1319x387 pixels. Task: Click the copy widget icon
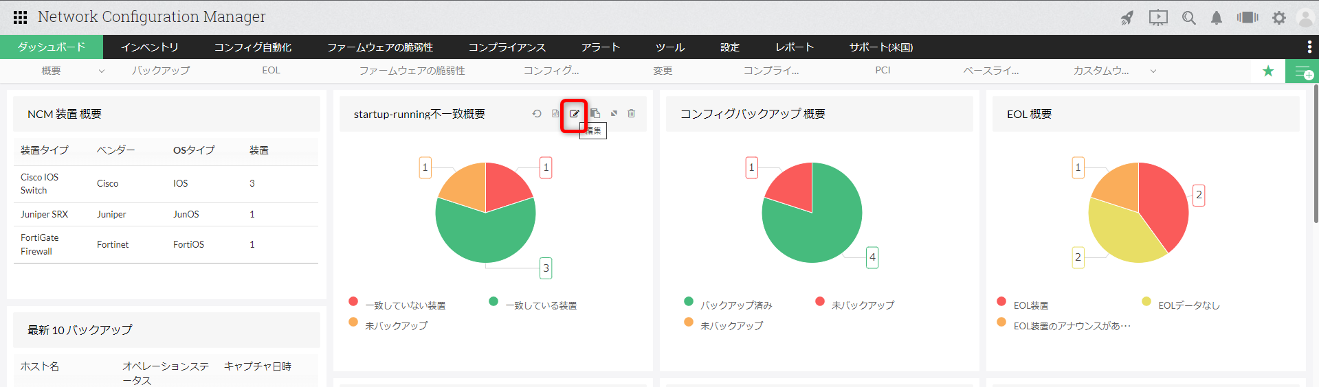[x=595, y=114]
